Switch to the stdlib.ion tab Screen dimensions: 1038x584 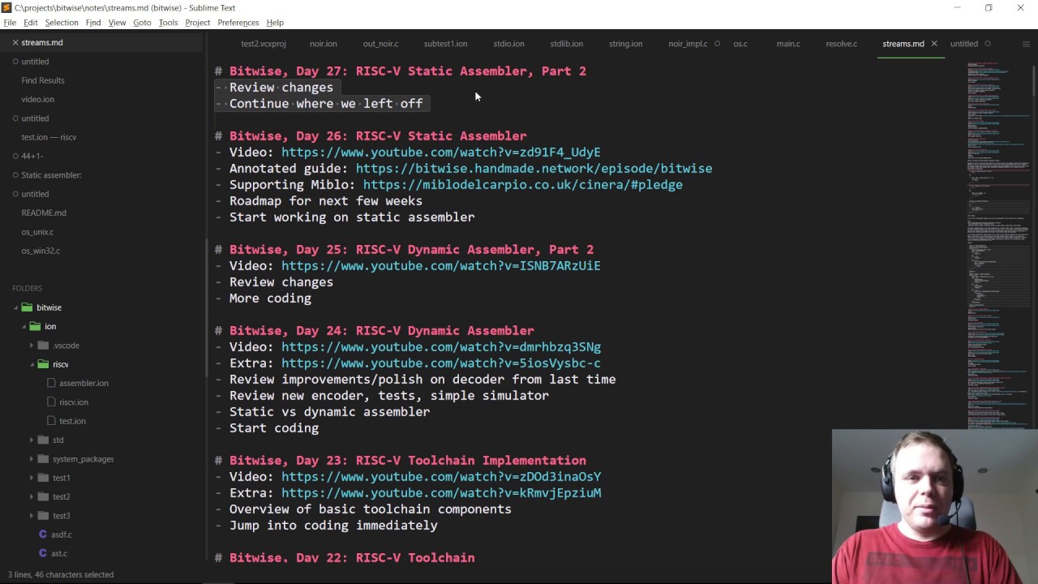566,44
